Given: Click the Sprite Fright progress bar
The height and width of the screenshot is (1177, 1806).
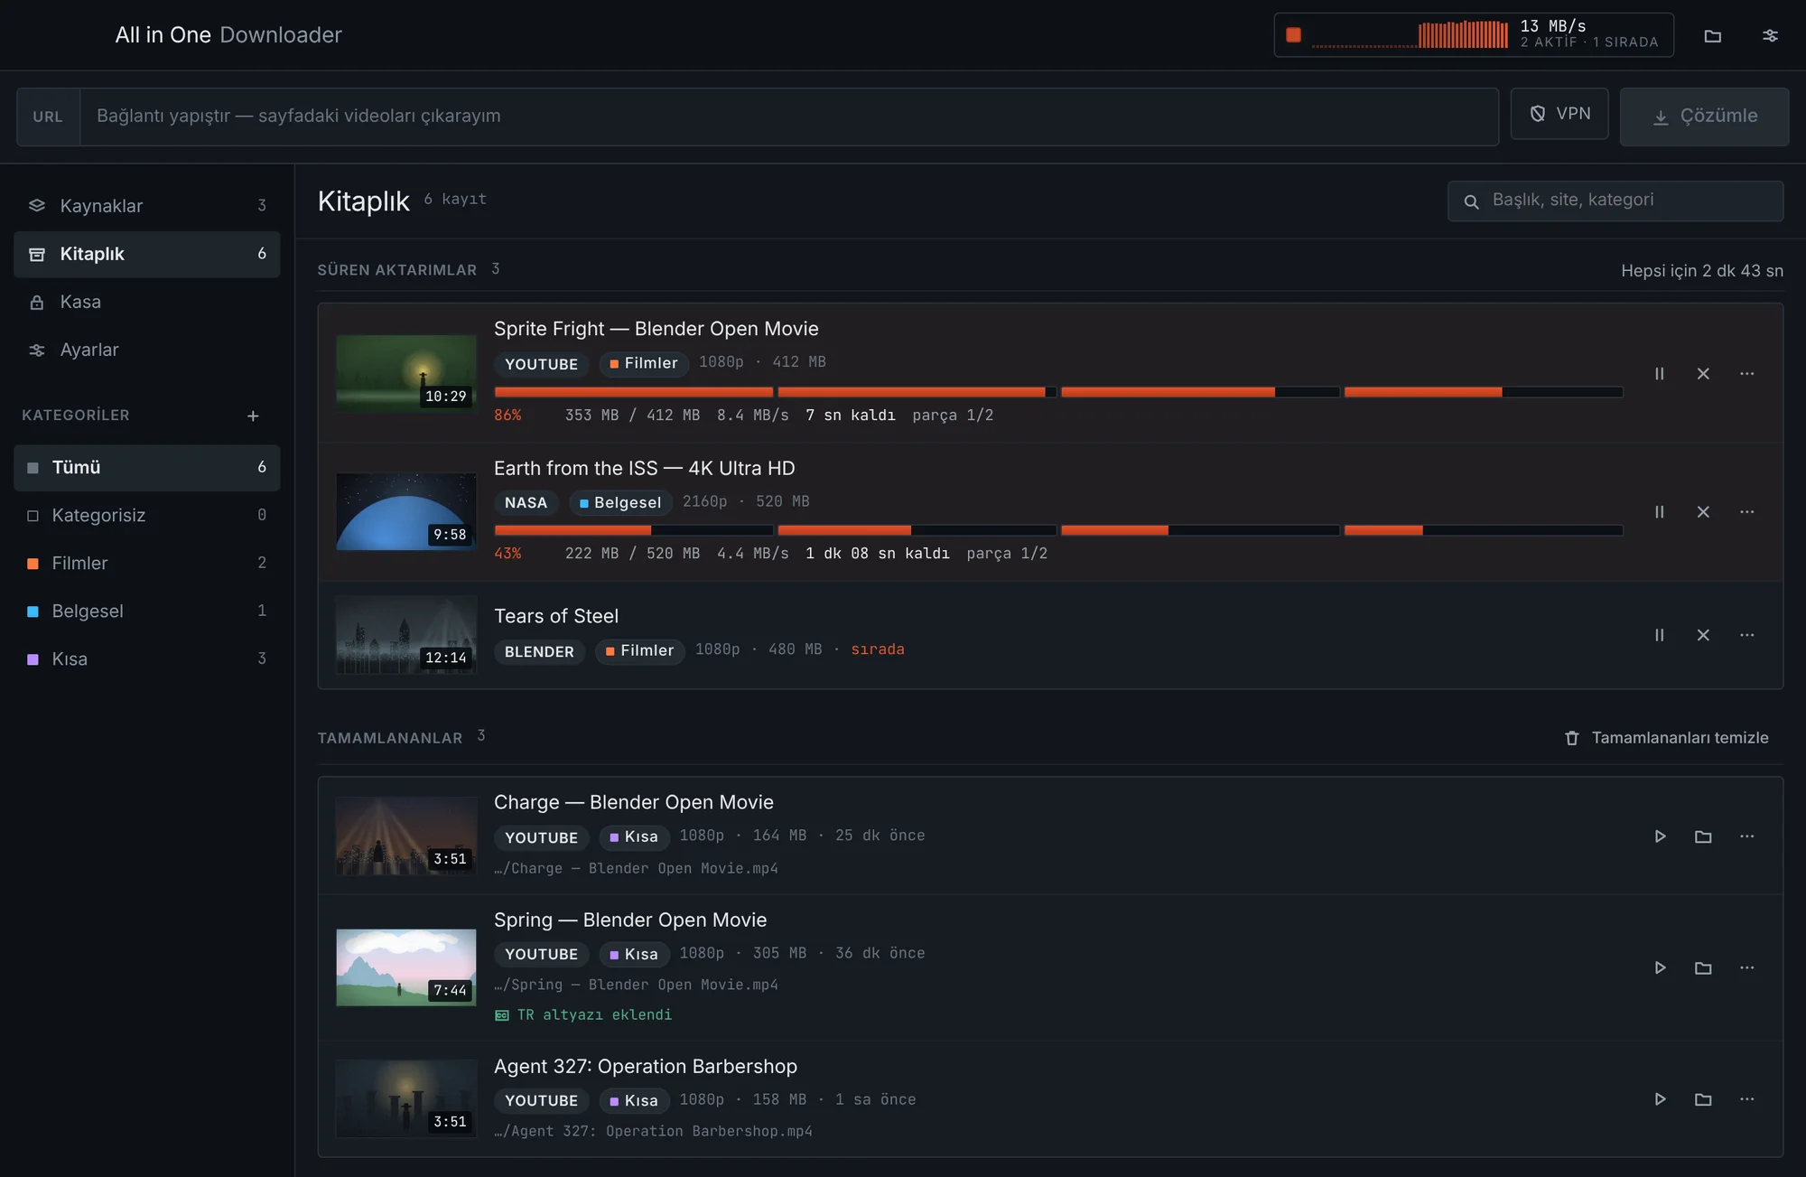Looking at the screenshot, I should coord(1058,392).
